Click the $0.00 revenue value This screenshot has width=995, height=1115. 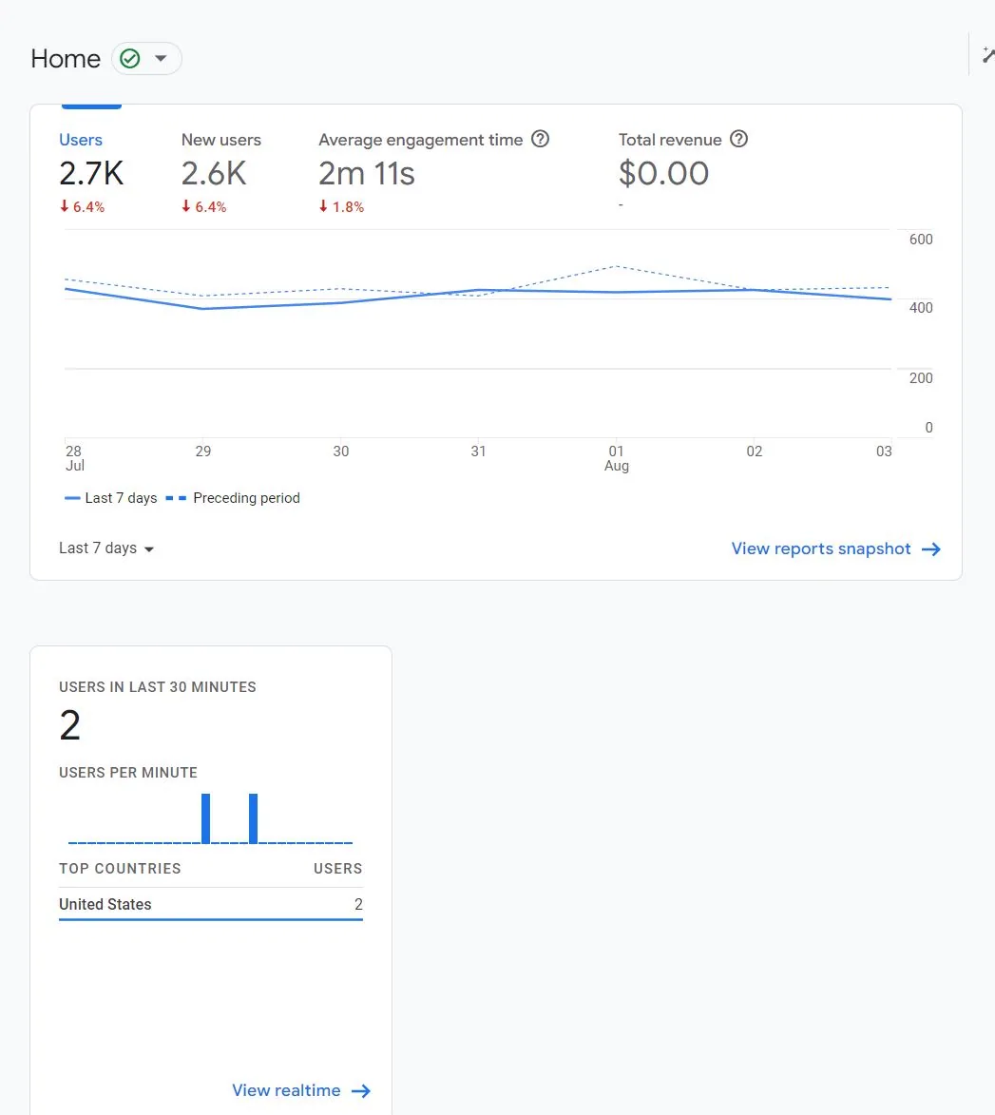[x=663, y=174]
